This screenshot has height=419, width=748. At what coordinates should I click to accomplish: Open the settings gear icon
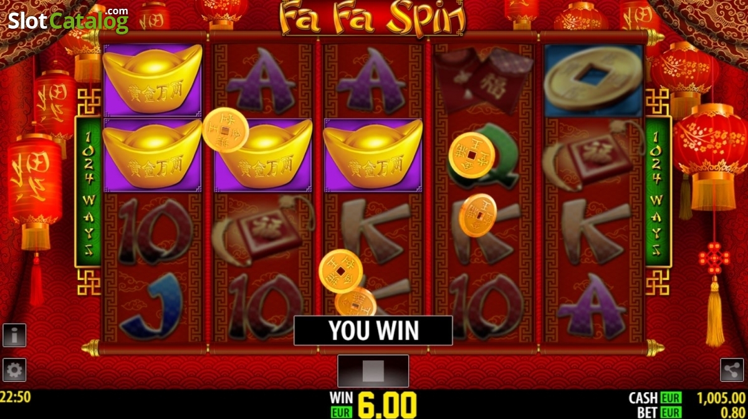tap(14, 370)
